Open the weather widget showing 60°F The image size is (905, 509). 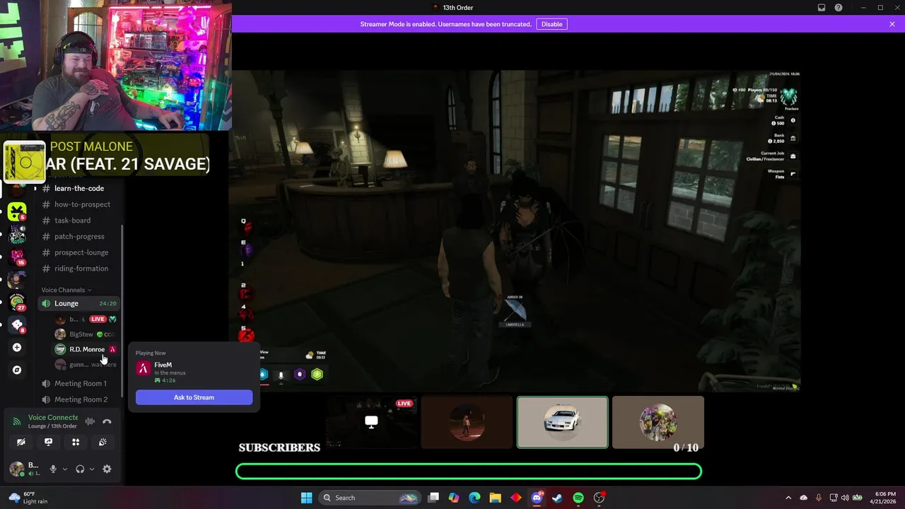point(29,498)
